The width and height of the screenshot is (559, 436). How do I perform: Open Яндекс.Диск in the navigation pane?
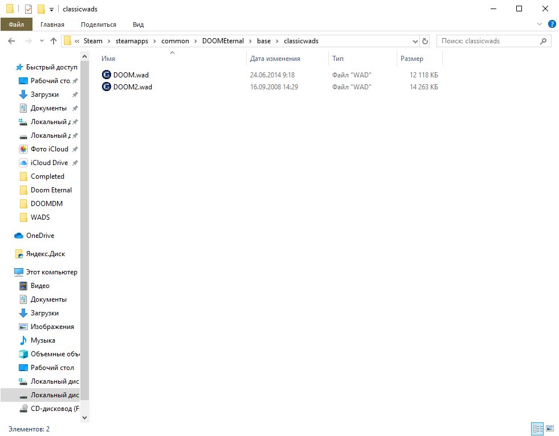coord(45,254)
